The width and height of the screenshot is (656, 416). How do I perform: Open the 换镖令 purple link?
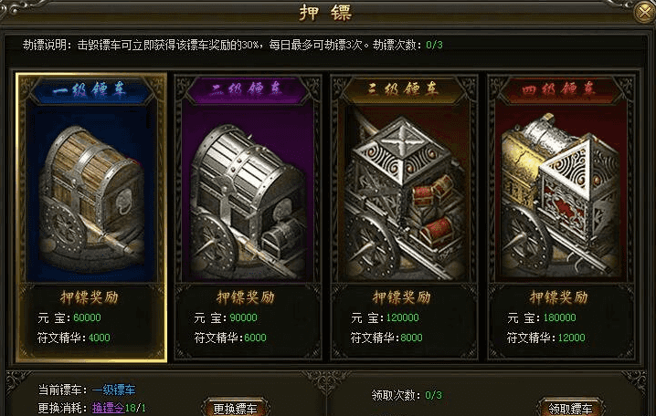click(x=108, y=408)
